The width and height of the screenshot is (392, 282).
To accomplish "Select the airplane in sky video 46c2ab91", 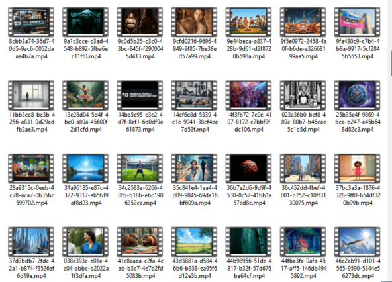I will click(x=358, y=242).
